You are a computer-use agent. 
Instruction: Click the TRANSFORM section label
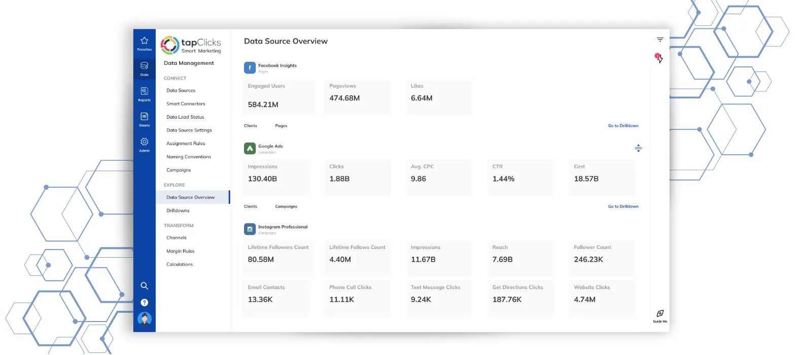179,226
